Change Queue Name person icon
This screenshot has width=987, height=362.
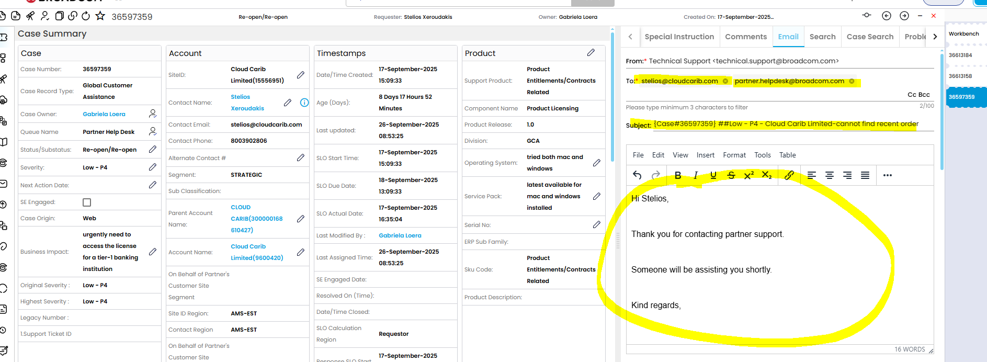pos(153,131)
